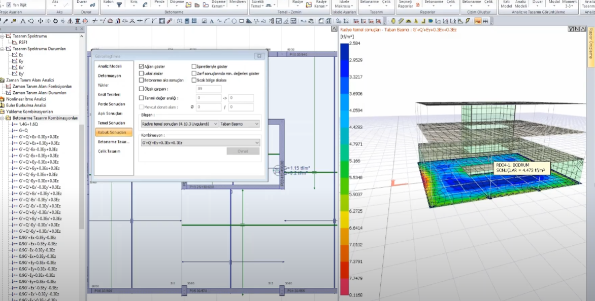595x301 pixels.
Task: Enable the 'Lokal akslar' checkbox
Action: pyautogui.click(x=141, y=73)
